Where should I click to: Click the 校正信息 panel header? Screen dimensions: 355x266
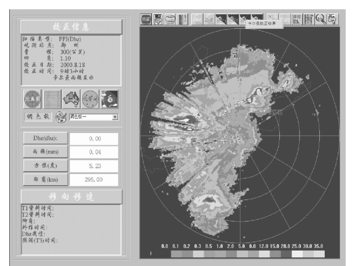[x=71, y=26]
